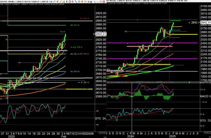Click the 3150.00 level on the weekly axis

(x=206, y=6)
